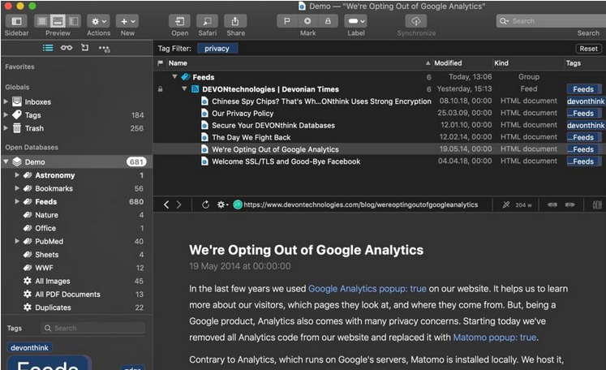The width and height of the screenshot is (606, 370).
Task: Expand the Astronomy group
Action: pos(17,175)
